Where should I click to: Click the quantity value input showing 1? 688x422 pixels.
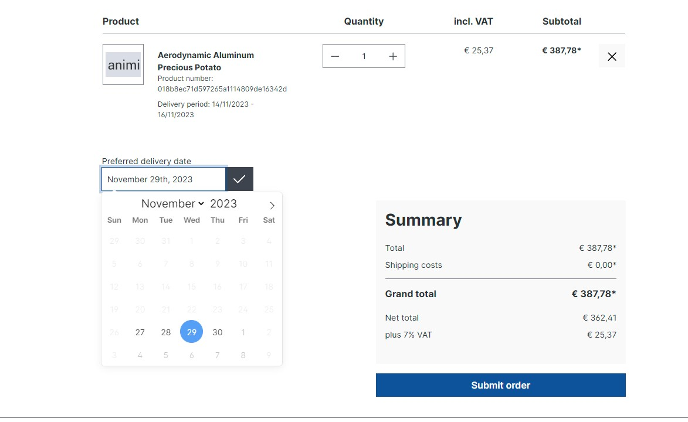pos(364,56)
